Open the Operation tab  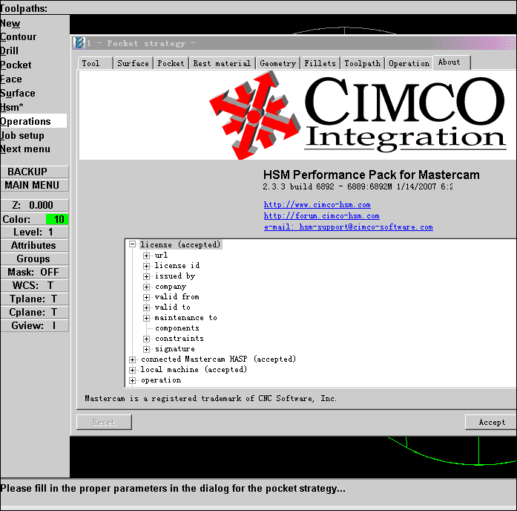click(x=409, y=63)
